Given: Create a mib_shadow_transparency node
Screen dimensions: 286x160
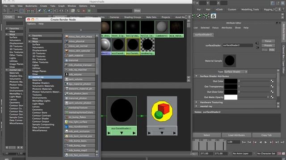Looking at the screenshot, I should 80,65.
